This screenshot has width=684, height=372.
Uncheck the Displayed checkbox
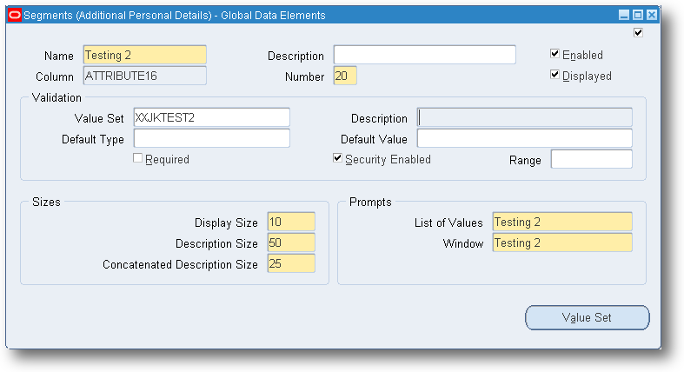[555, 75]
